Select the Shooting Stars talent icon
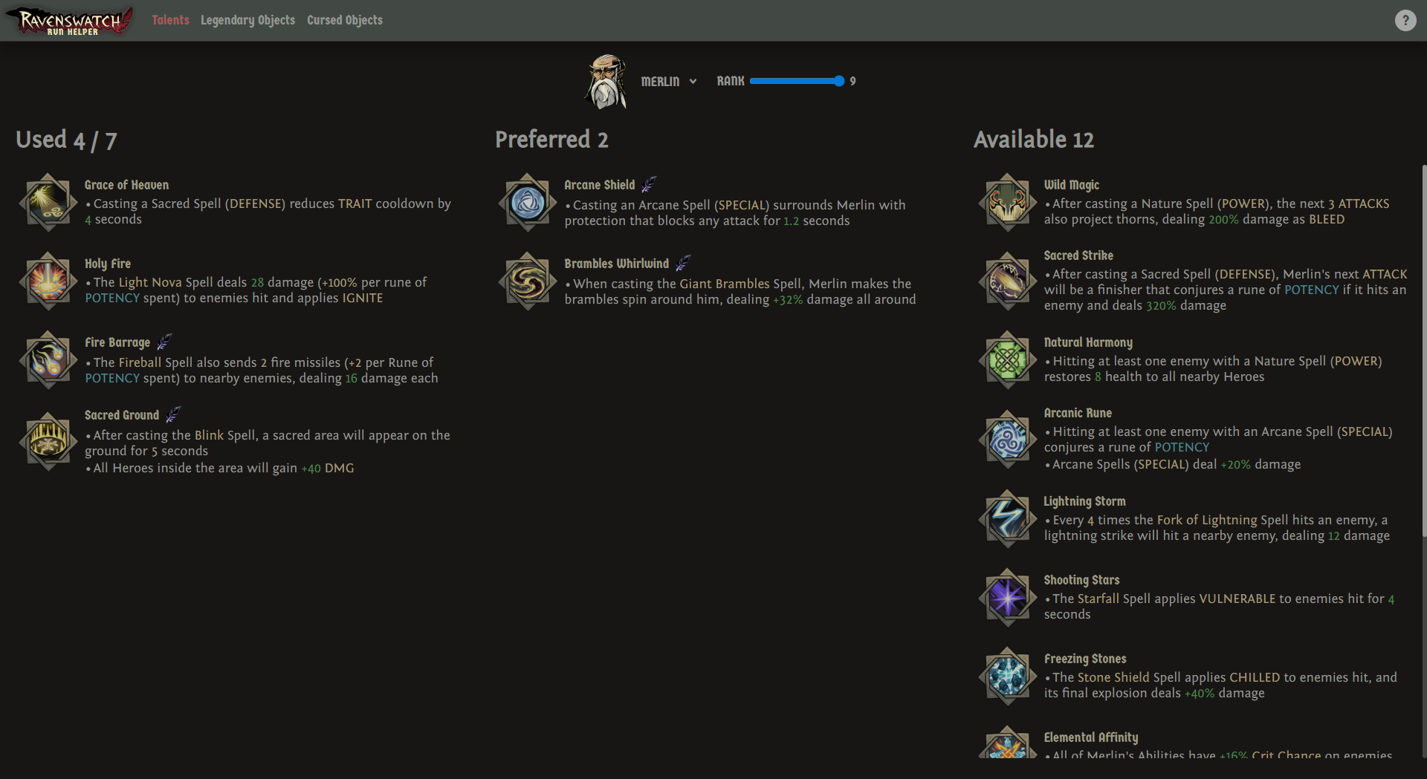 click(1008, 597)
